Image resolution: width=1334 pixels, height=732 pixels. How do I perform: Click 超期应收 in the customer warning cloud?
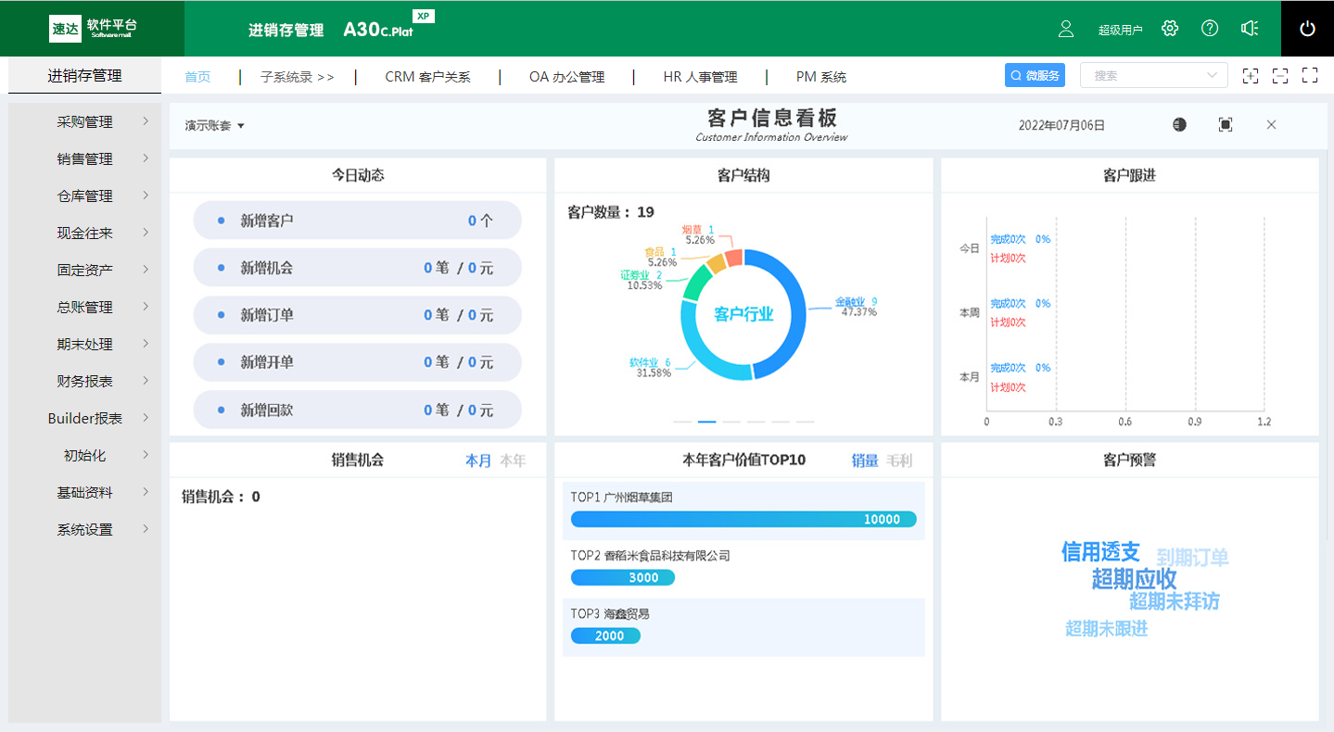(1137, 578)
